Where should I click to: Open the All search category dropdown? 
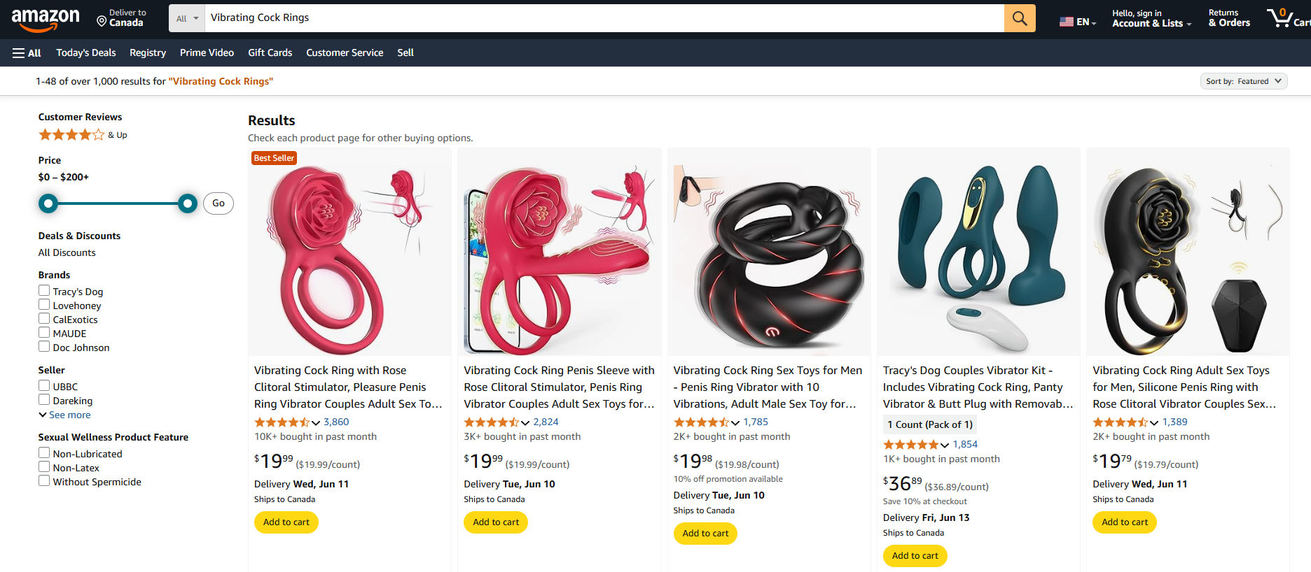(x=186, y=18)
